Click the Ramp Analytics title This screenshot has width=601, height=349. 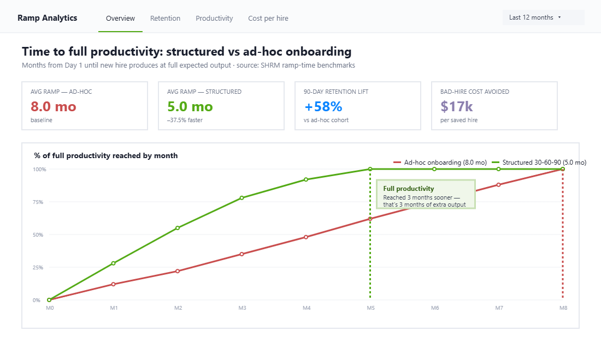click(48, 17)
